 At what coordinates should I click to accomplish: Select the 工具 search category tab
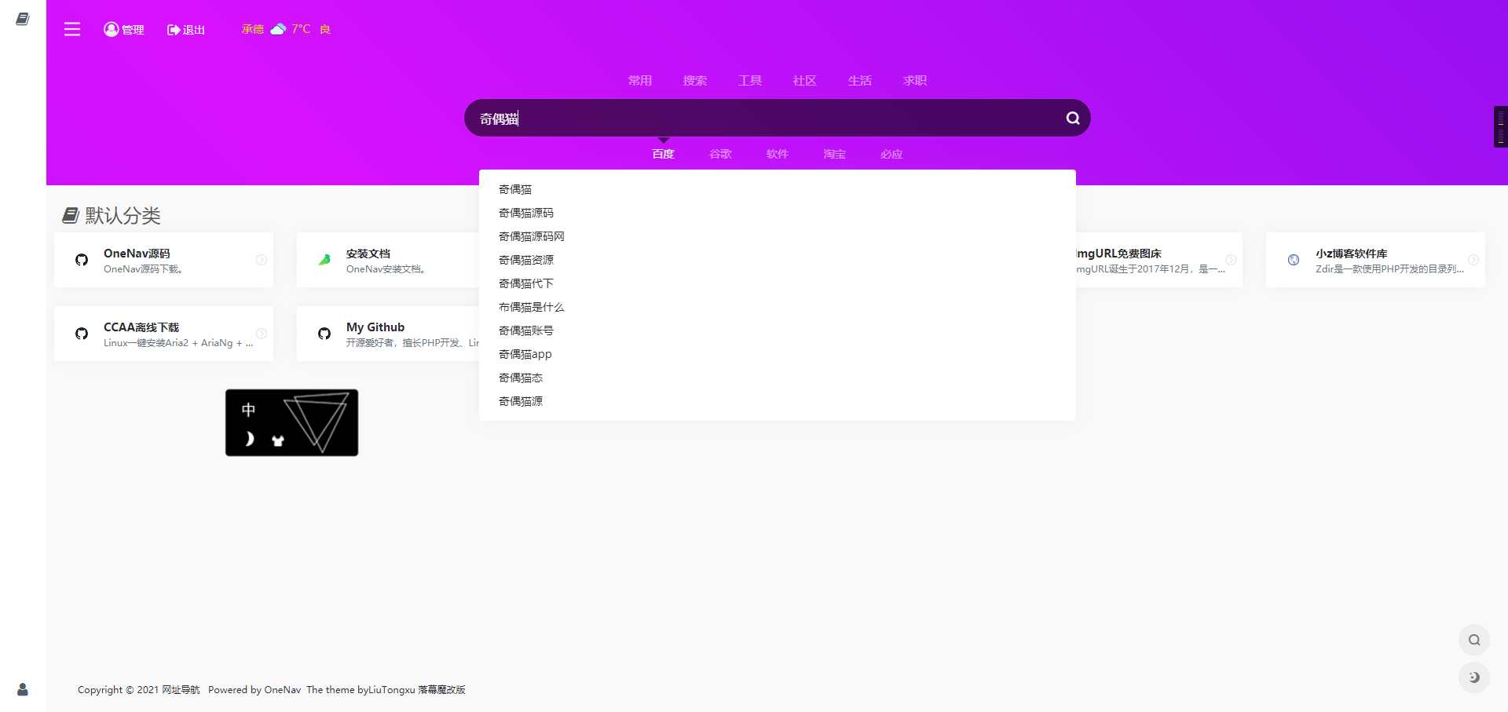tap(750, 80)
